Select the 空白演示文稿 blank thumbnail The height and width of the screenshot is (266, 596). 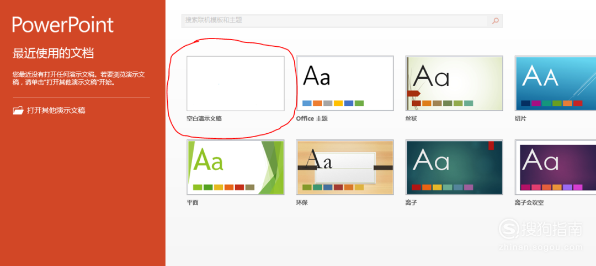tap(236, 84)
